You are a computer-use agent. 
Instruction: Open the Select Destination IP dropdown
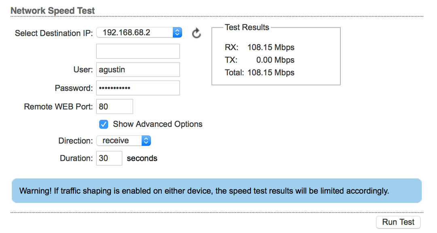pyautogui.click(x=139, y=33)
